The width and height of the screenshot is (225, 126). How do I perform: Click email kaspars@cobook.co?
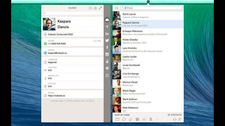tap(57, 53)
